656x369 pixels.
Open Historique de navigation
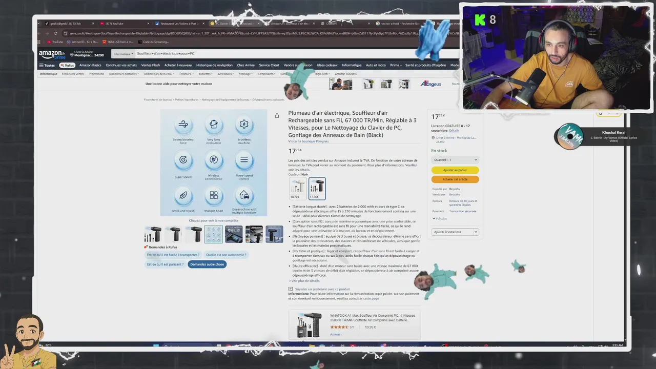coord(214,65)
